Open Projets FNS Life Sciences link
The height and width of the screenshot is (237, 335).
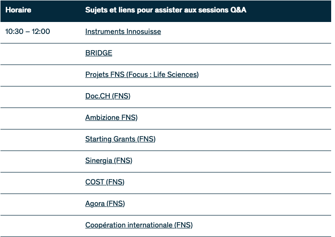pyautogui.click(x=142, y=75)
